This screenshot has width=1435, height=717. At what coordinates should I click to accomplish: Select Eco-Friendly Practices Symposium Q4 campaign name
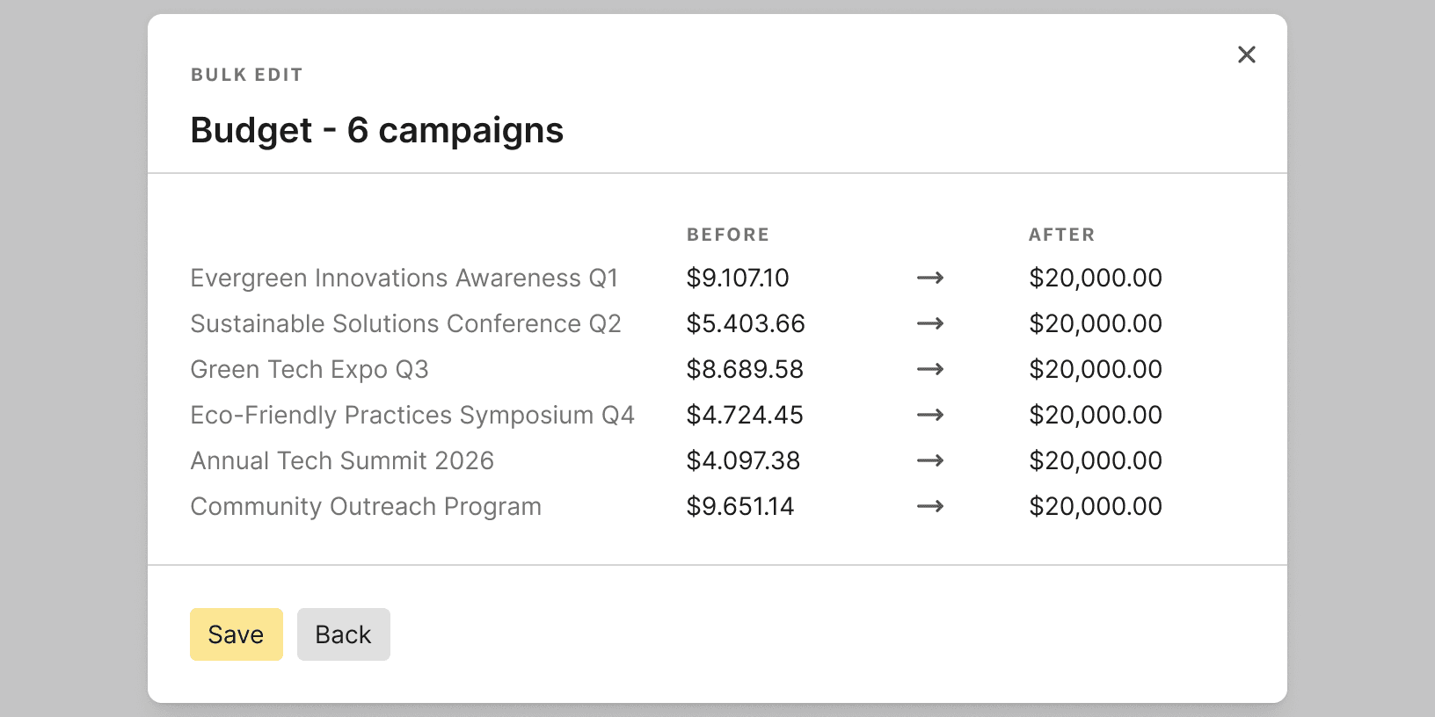[412, 415]
